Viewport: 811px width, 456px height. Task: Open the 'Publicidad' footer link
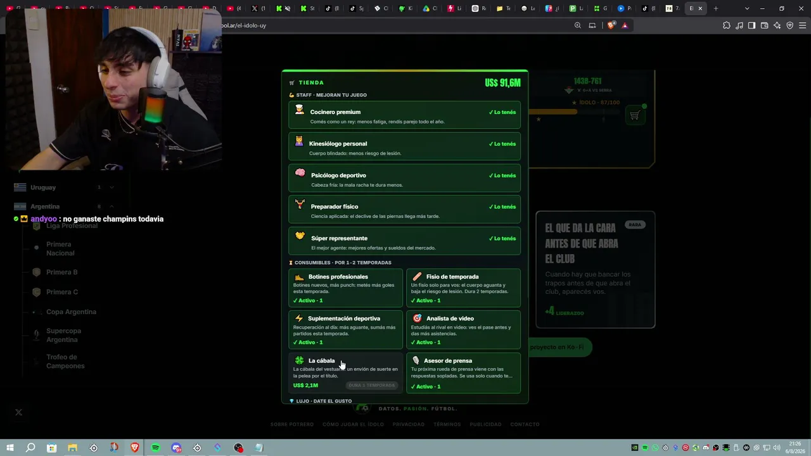(486, 424)
